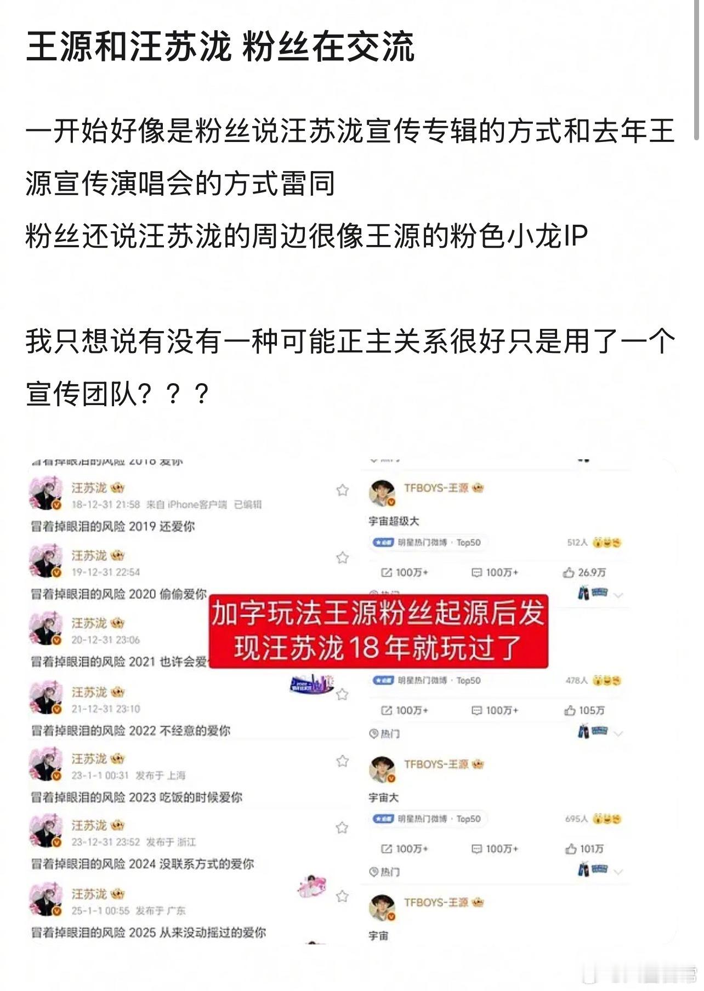Click the repost icon on the 宇宙大 post
The height and width of the screenshot is (991, 704).
point(387,848)
